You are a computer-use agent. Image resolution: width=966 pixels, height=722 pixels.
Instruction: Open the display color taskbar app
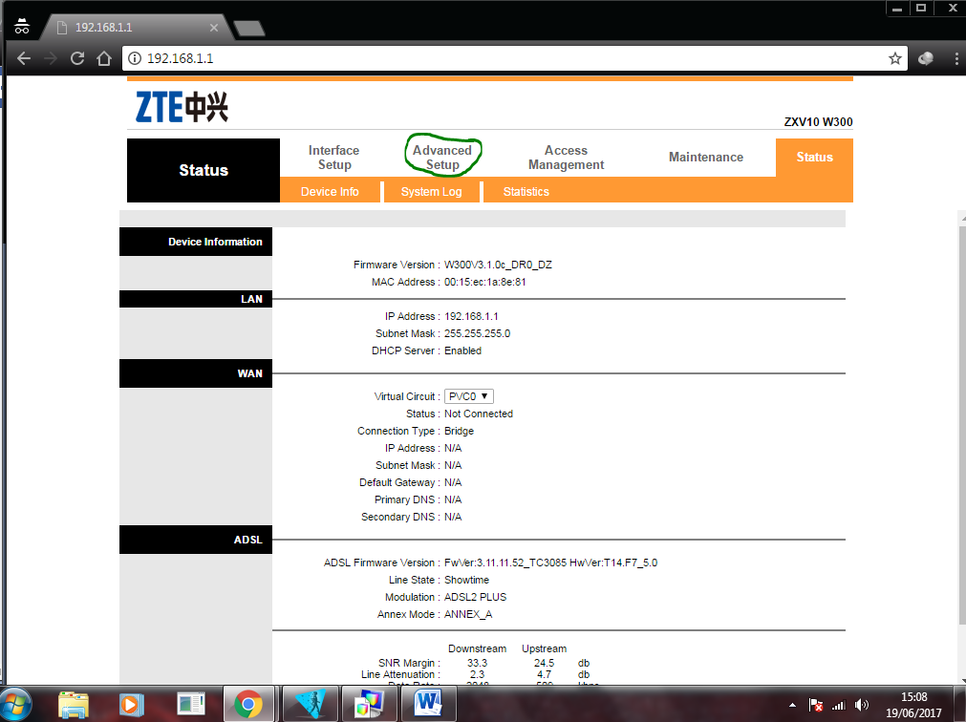pos(370,704)
